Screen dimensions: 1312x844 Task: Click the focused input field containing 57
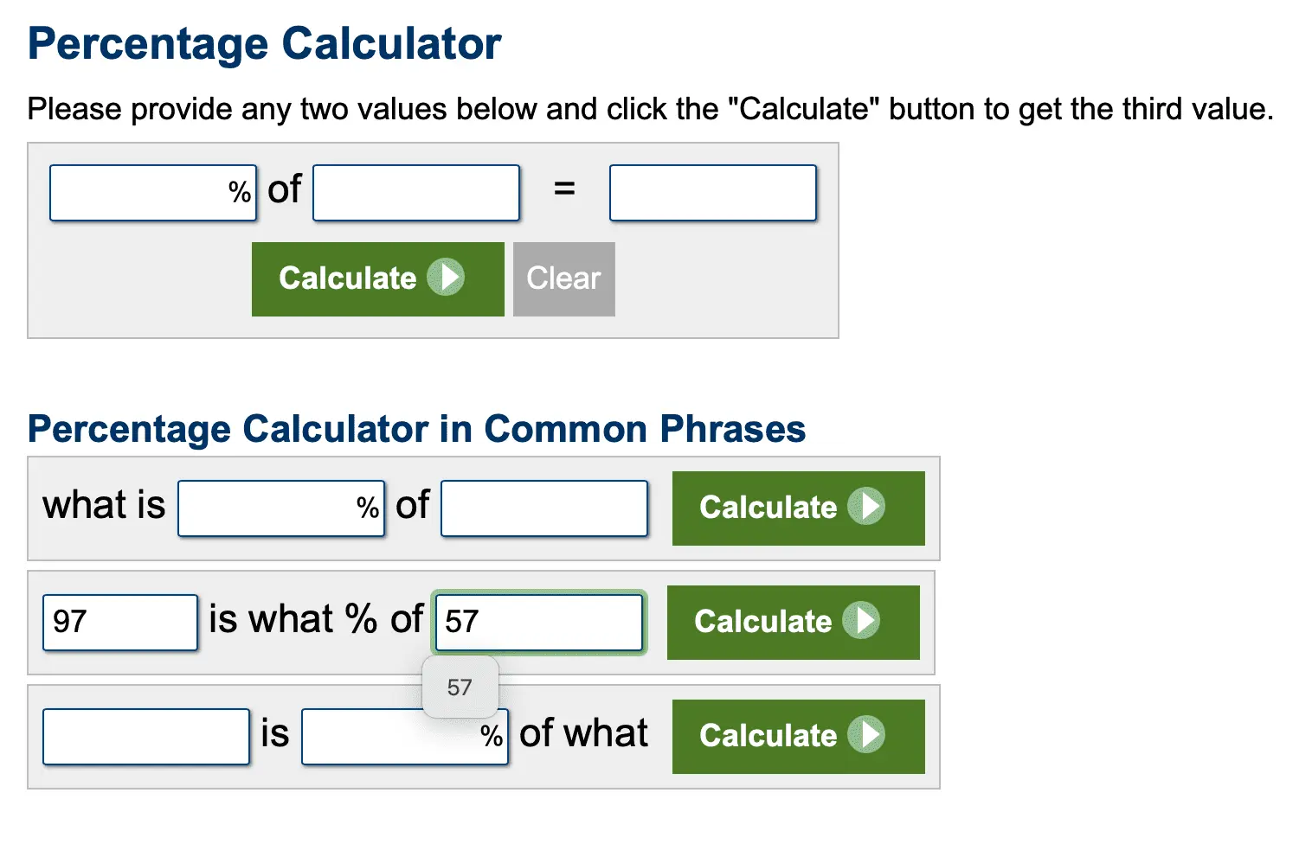tap(538, 622)
